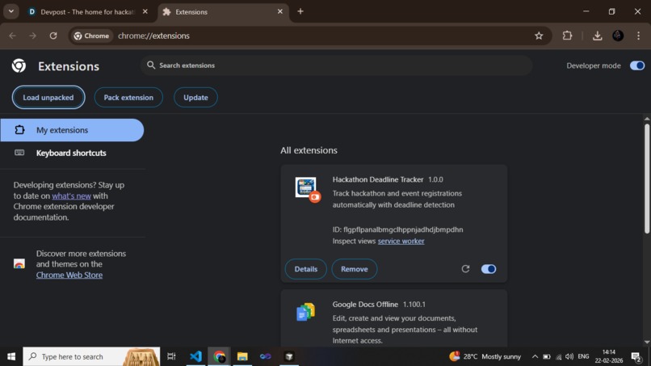Disable the Hackathon Deadline Tracker toggle
This screenshot has width=651, height=366.
pyautogui.click(x=488, y=269)
